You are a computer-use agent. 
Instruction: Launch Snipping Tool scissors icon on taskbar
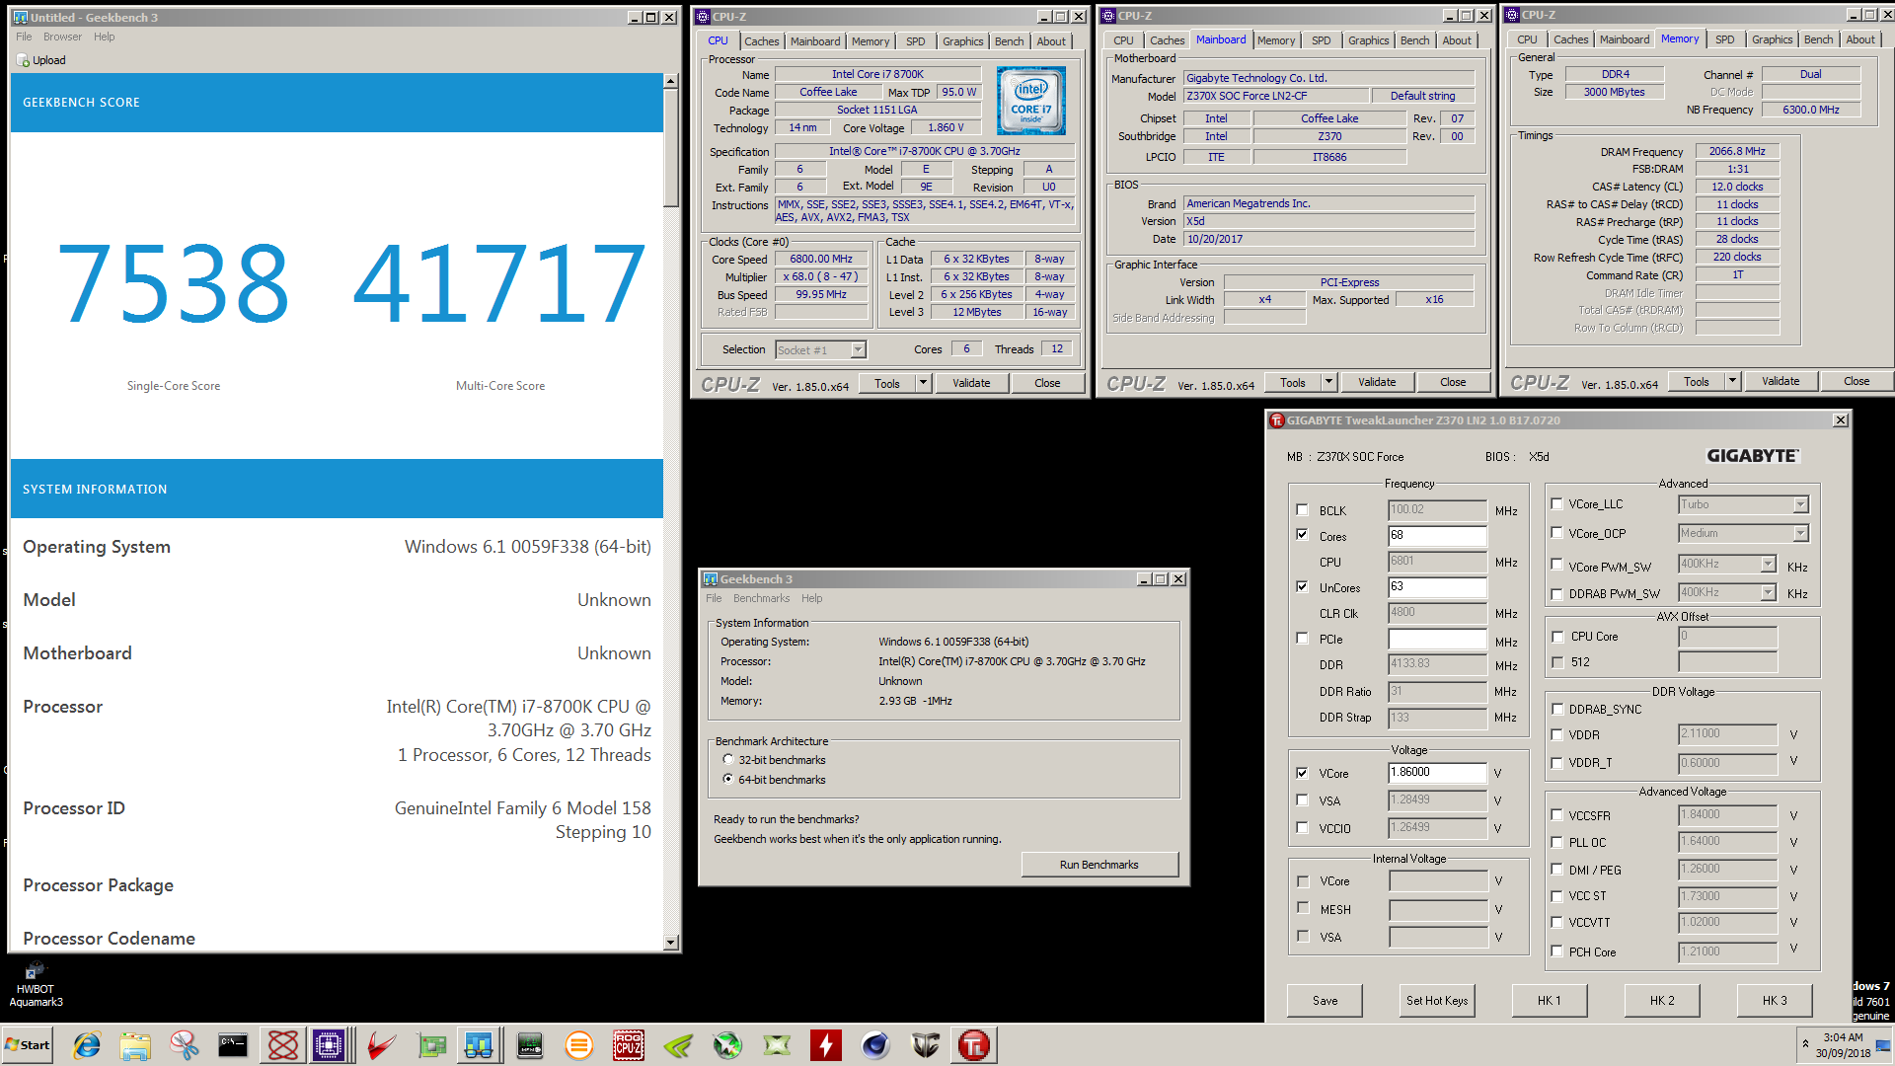pos(185,1045)
